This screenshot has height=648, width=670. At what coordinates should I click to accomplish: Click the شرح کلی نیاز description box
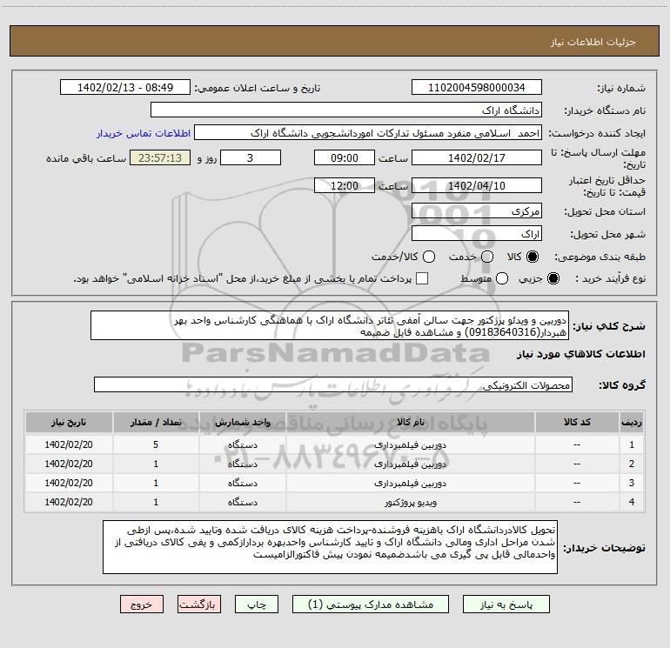[330, 326]
